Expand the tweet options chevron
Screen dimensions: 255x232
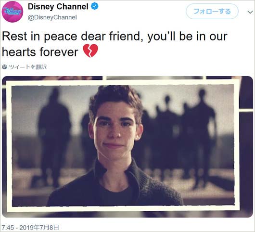[250, 12]
